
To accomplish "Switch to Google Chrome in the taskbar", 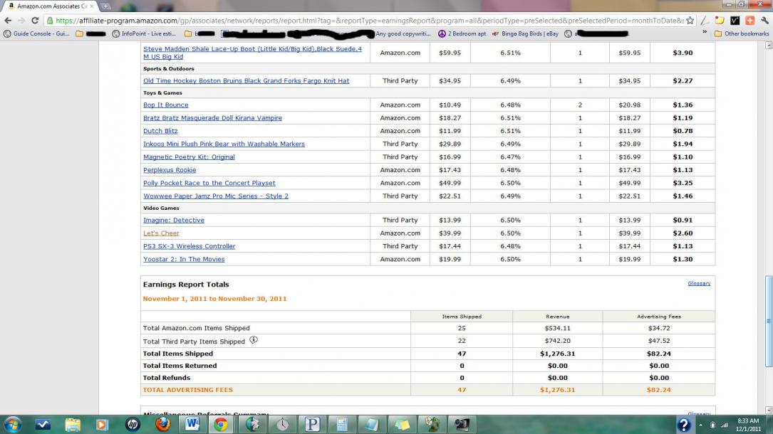I will click(221, 425).
